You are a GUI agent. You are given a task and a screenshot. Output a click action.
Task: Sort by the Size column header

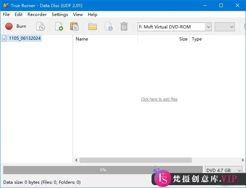(x=164, y=39)
